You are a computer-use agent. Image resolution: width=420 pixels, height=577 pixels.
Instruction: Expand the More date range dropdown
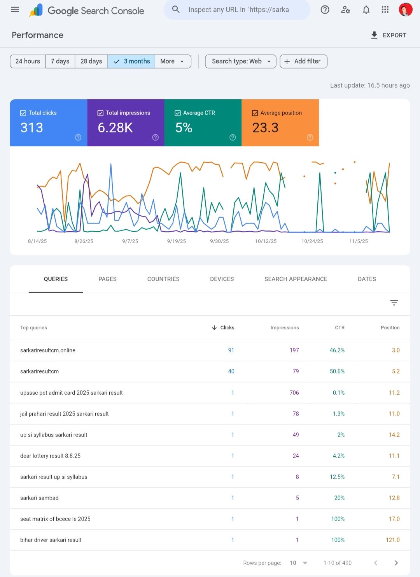click(x=173, y=61)
